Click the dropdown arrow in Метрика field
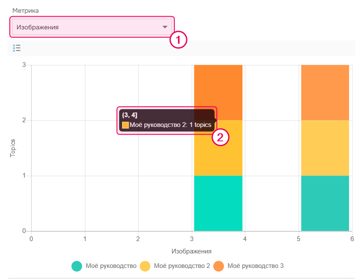Image resolution: width=364 pixels, height=279 pixels. (165, 27)
